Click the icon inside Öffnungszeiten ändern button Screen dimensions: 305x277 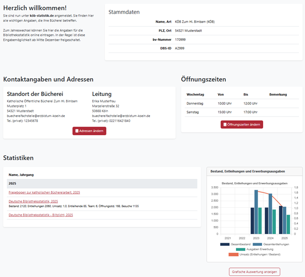click(x=225, y=125)
